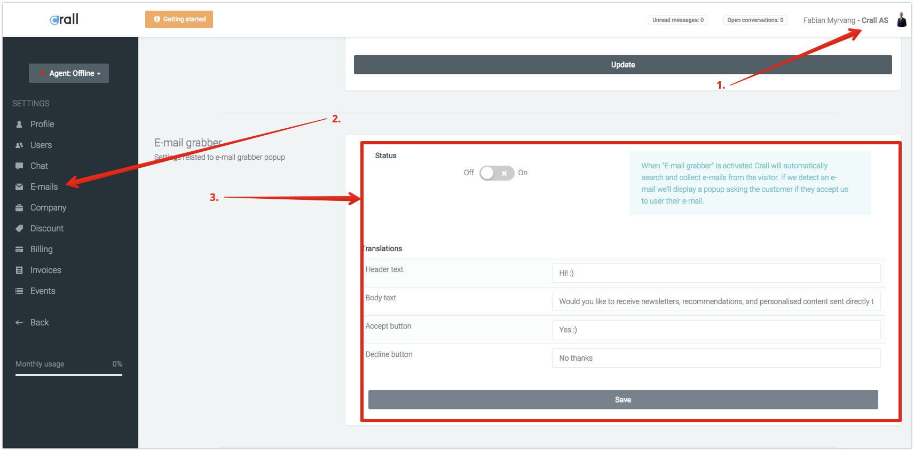
Task: Open Profile settings
Action: coord(42,125)
